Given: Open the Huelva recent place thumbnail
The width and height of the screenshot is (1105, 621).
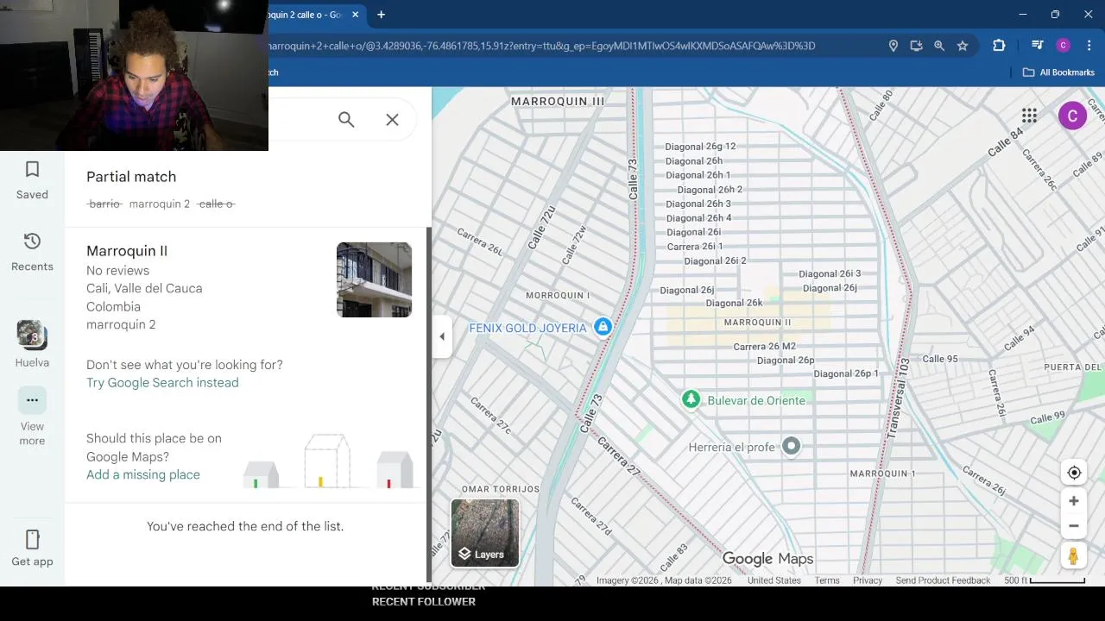Looking at the screenshot, I should [32, 335].
